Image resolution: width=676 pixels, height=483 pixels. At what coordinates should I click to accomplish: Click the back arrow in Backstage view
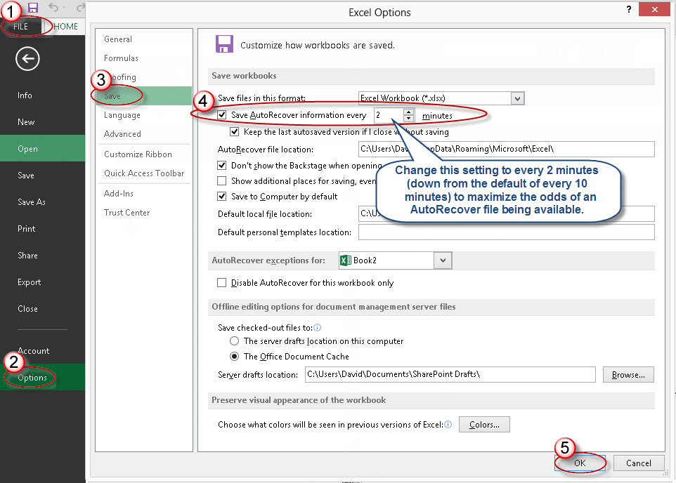(28, 59)
